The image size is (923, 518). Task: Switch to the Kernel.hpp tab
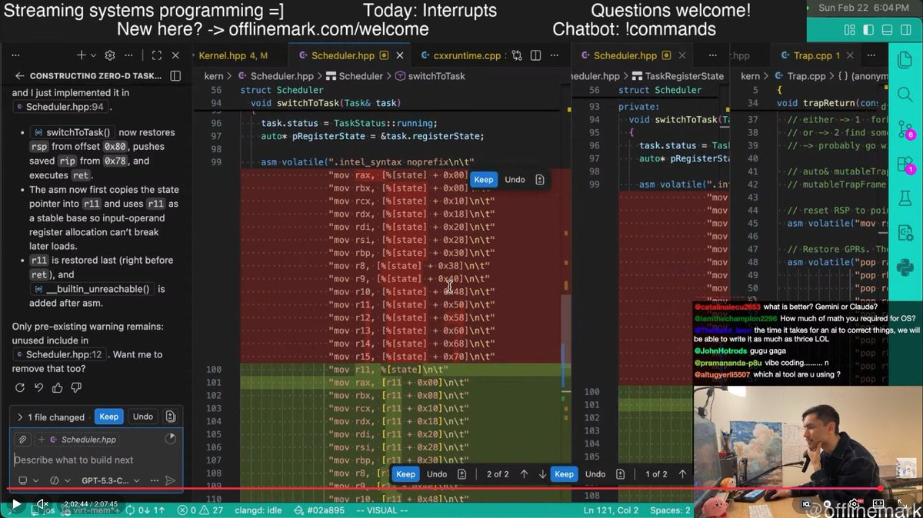tap(232, 56)
